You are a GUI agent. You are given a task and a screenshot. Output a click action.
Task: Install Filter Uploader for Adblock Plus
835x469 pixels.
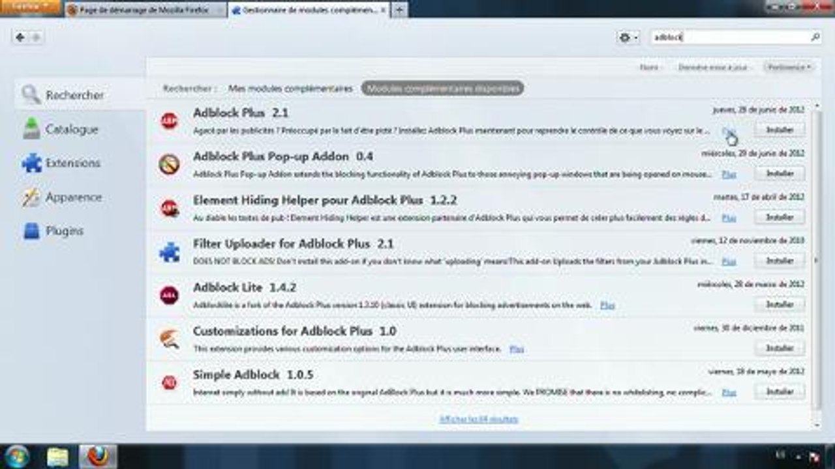(780, 261)
